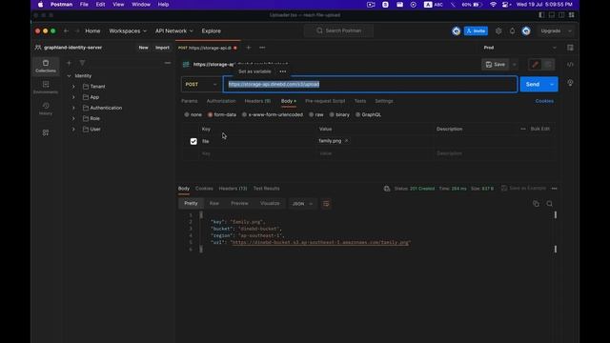The width and height of the screenshot is (610, 343).
Task: Select the binary body type
Action: [x=332, y=114]
